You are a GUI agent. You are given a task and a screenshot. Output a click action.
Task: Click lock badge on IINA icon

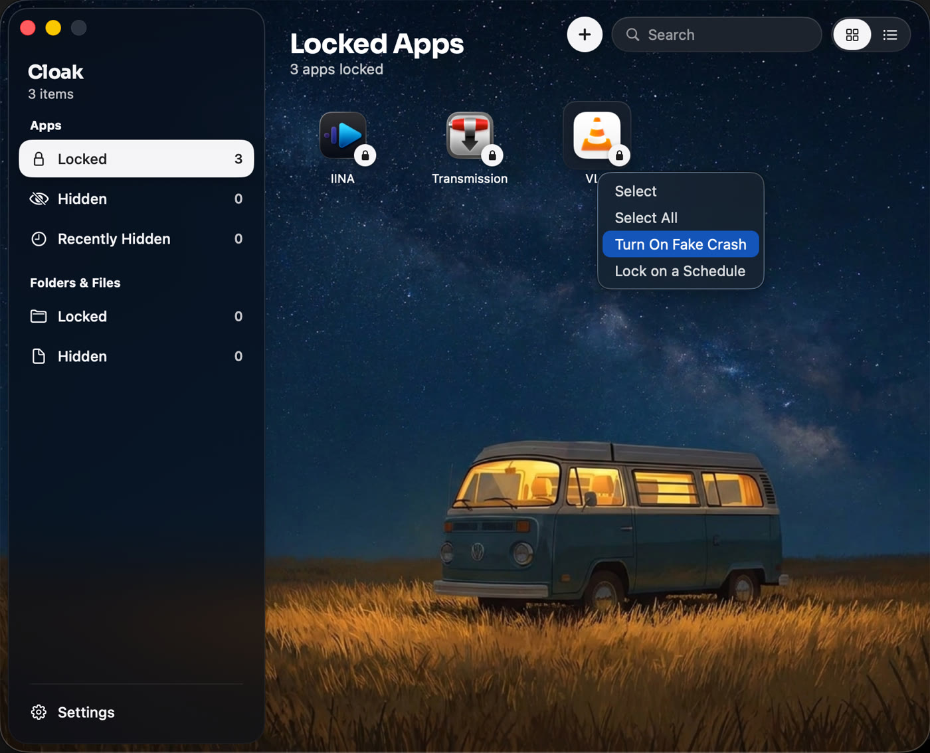point(365,155)
